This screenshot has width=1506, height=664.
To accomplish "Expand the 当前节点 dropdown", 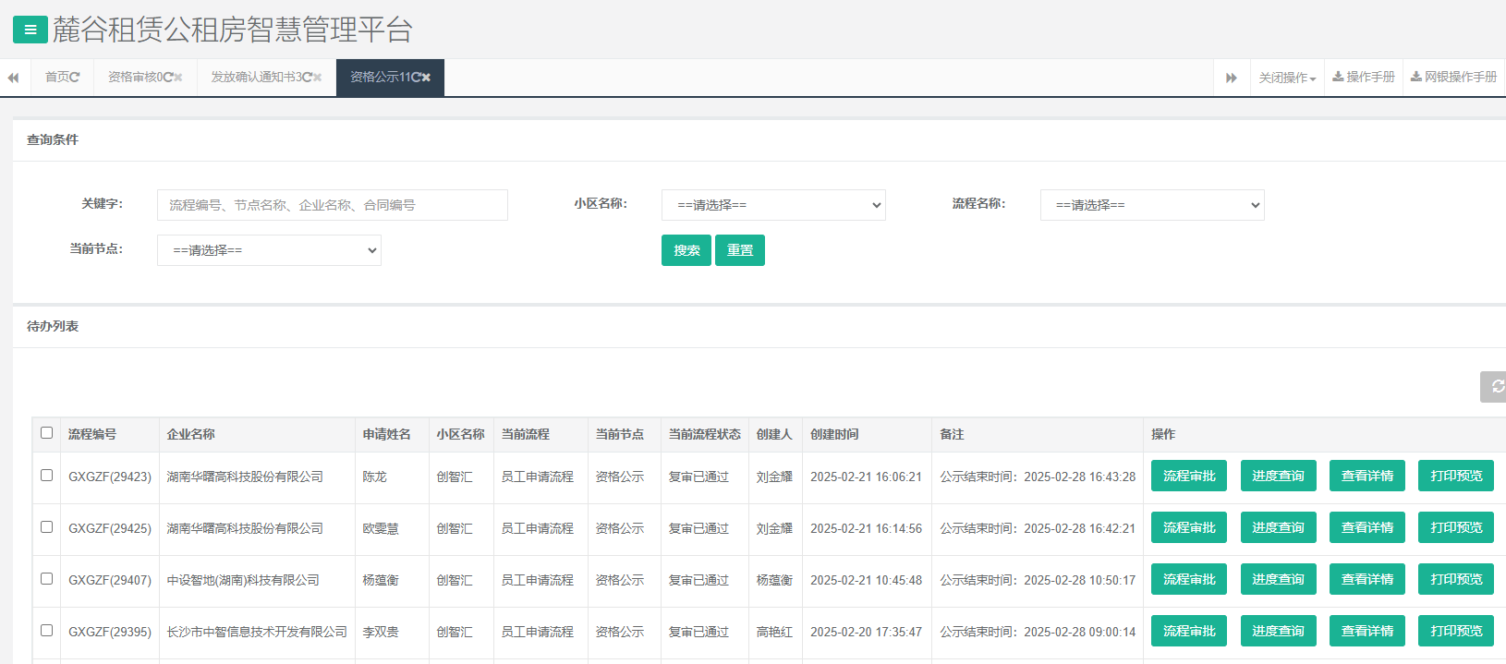I will tap(269, 250).
